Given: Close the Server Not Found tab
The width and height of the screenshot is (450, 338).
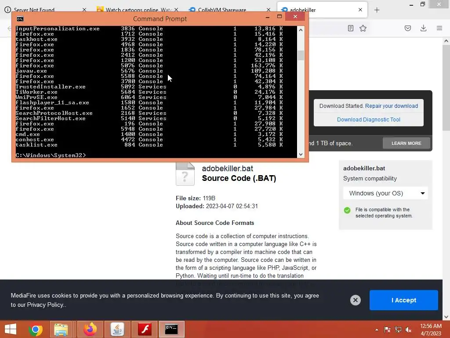Looking at the screenshot, I should coord(84,10).
